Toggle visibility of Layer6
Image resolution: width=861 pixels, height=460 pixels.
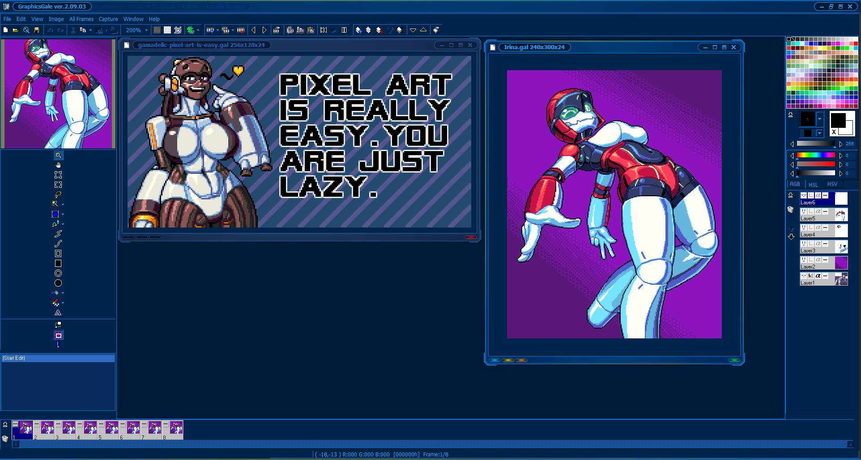coord(804,195)
